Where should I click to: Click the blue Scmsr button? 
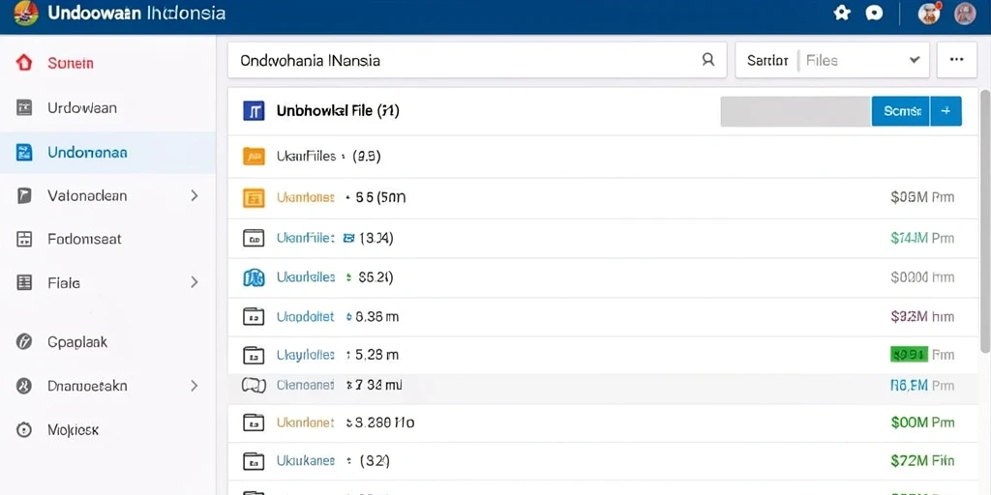[901, 111]
